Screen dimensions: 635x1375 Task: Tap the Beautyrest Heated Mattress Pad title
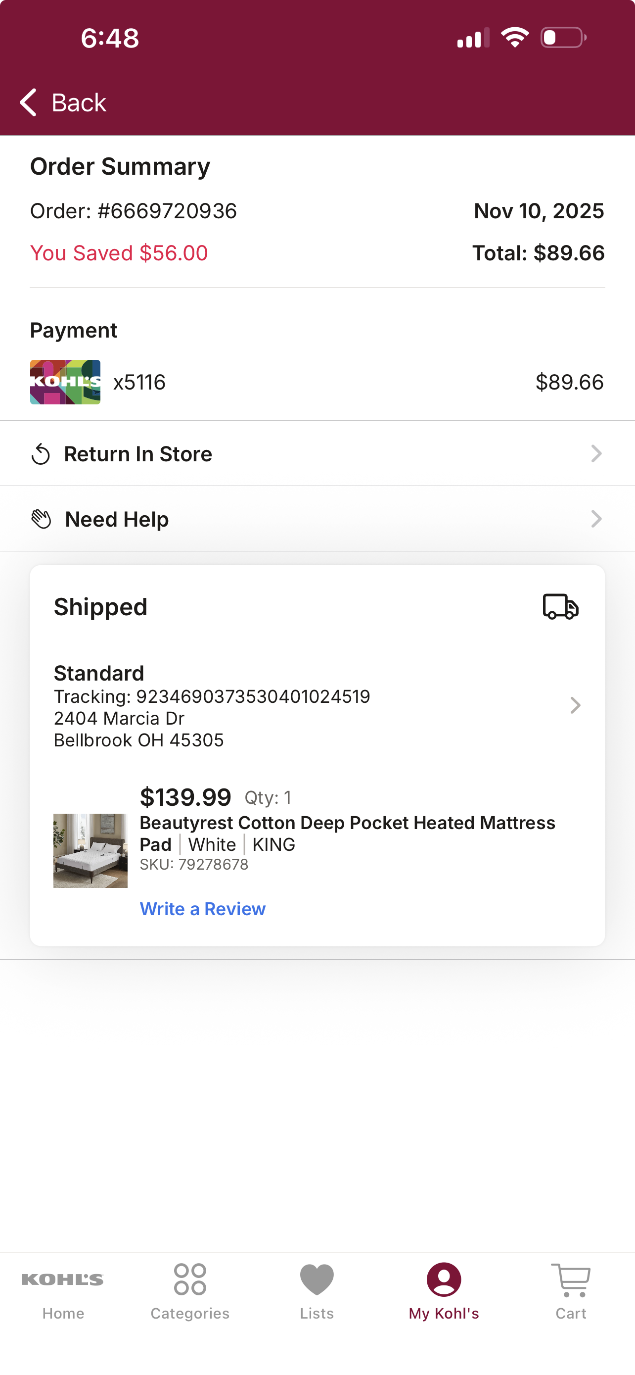click(348, 834)
